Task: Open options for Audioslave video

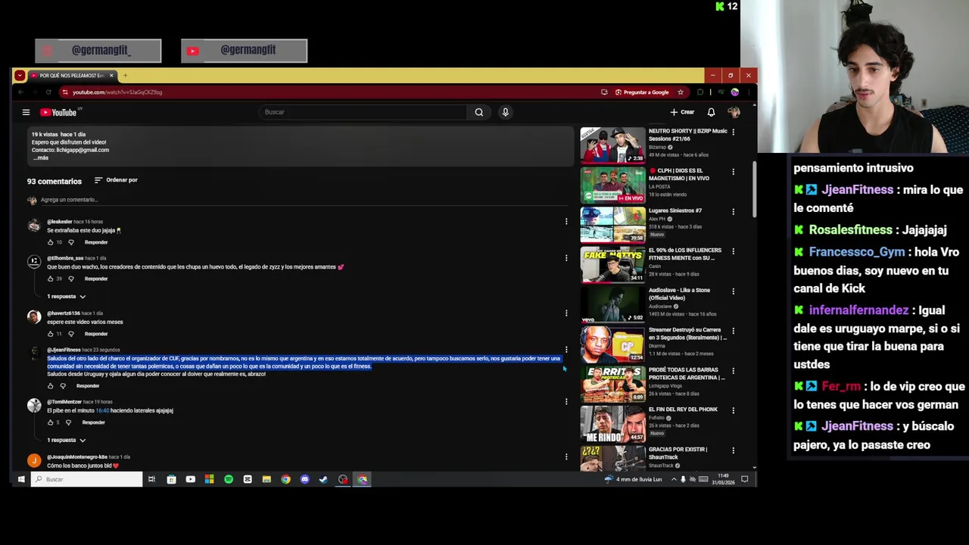Action: point(733,291)
